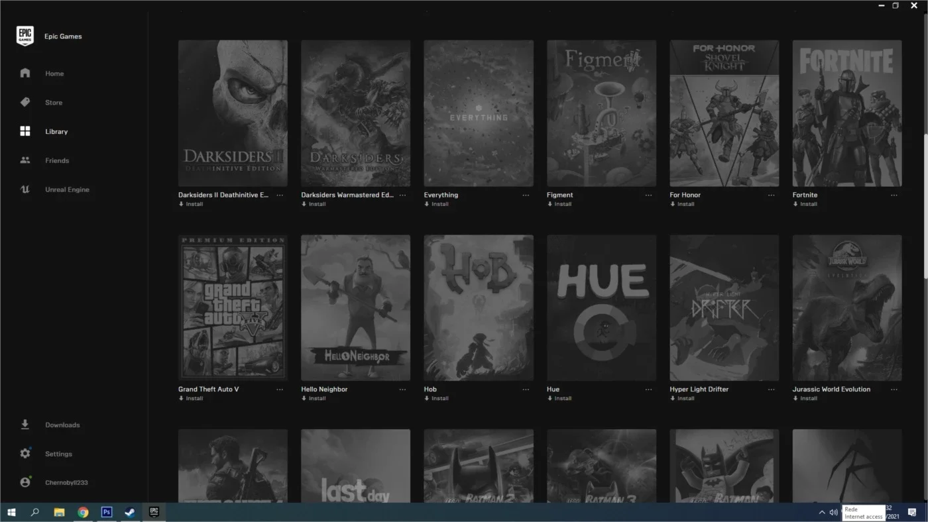
Task: Open the Steam taskbar icon
Action: tap(131, 512)
